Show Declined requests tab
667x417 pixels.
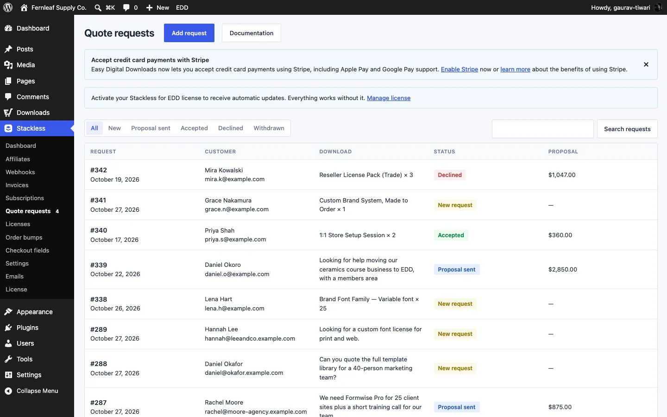coord(231,128)
